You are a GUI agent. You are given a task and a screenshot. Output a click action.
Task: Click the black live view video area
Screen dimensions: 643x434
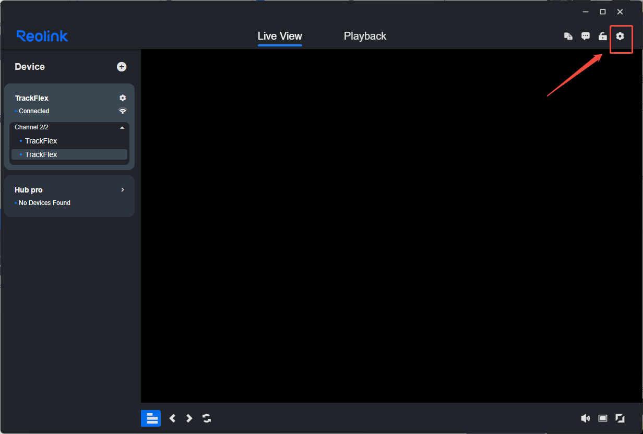[x=392, y=226]
